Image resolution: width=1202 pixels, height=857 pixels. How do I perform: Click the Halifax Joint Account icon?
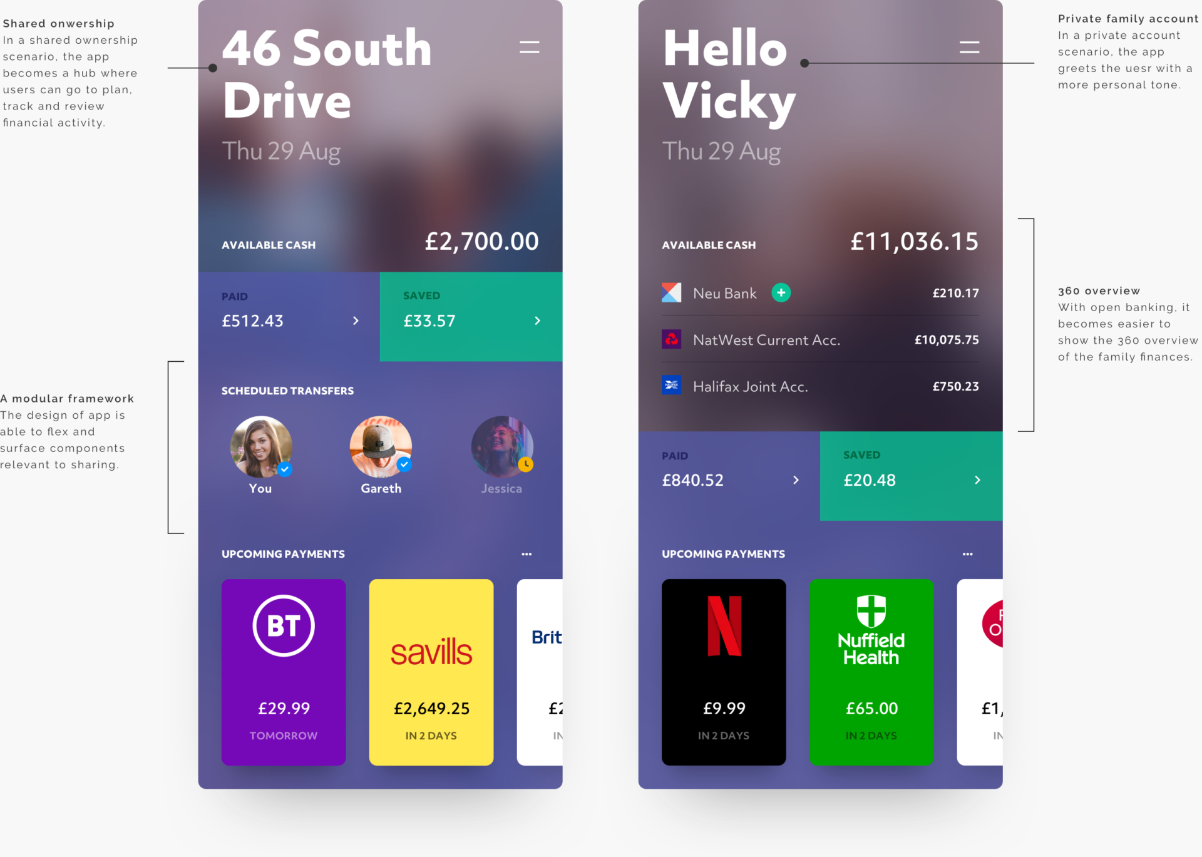672,387
